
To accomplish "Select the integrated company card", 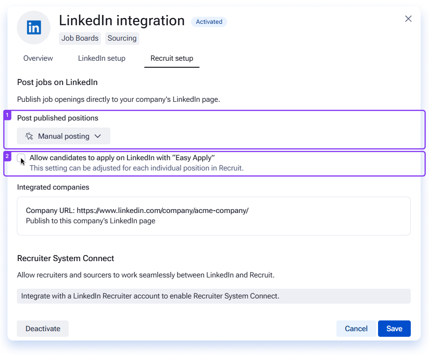I will [214, 216].
